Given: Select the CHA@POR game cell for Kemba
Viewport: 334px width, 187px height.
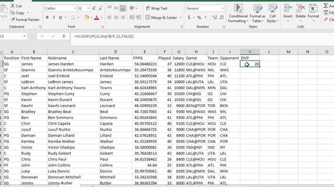Looking at the screenshot, I should [x=196, y=141].
